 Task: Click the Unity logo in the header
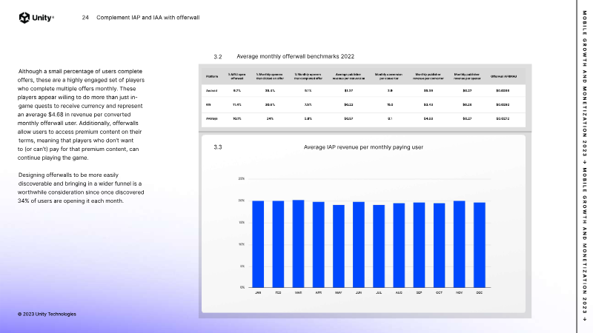pyautogui.click(x=36, y=17)
